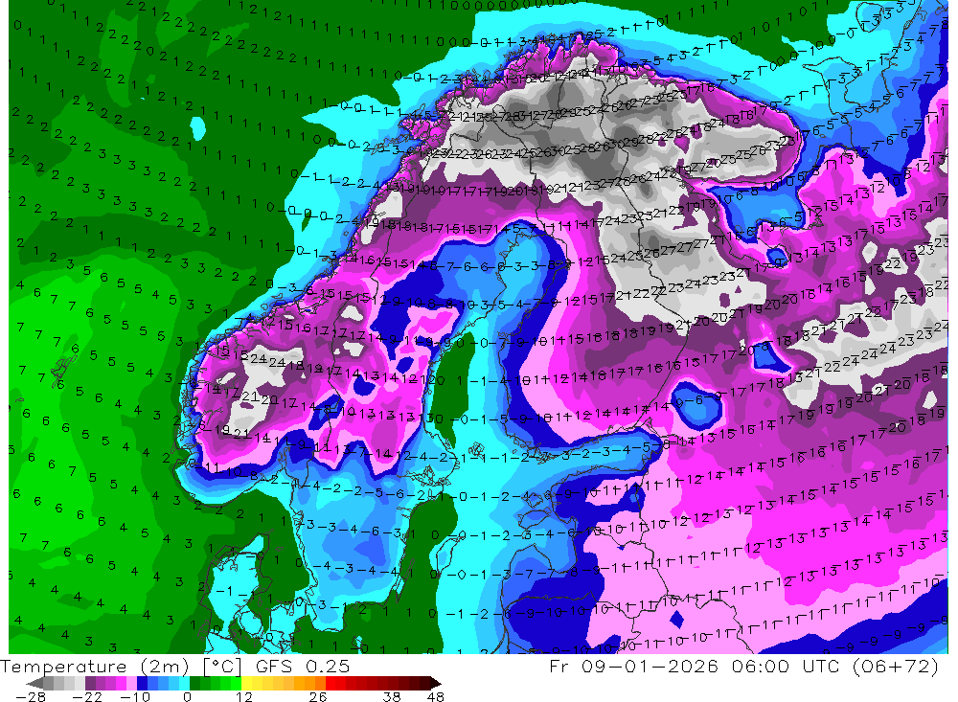The image size is (958, 702).
Task: Click the bright yellow swatch above 12
Action: [x=247, y=683]
